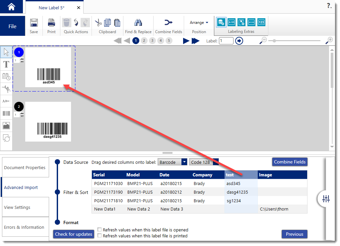
Task: Select label 2 thumbnail with dasg41235 barcode
Action: click(48, 122)
